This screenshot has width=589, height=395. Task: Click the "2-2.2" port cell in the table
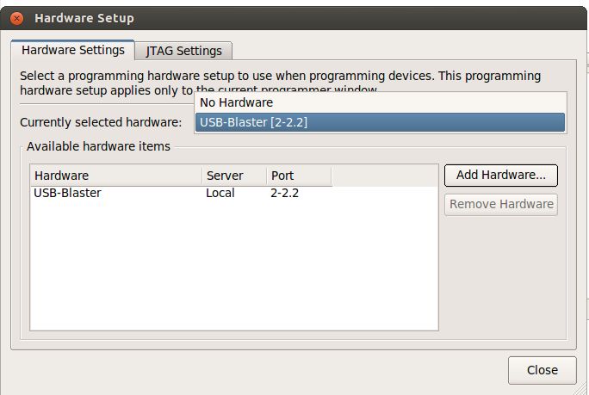[285, 193]
